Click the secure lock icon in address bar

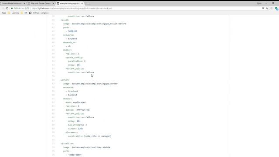coord(12,8)
